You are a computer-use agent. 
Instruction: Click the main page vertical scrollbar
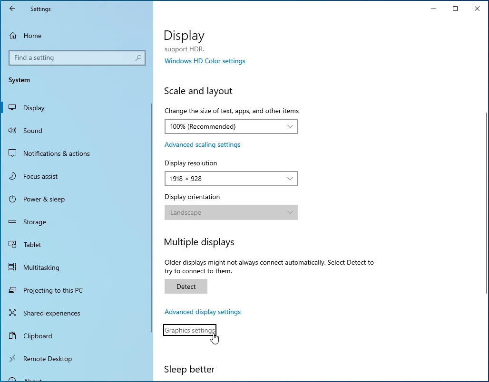(x=487, y=203)
